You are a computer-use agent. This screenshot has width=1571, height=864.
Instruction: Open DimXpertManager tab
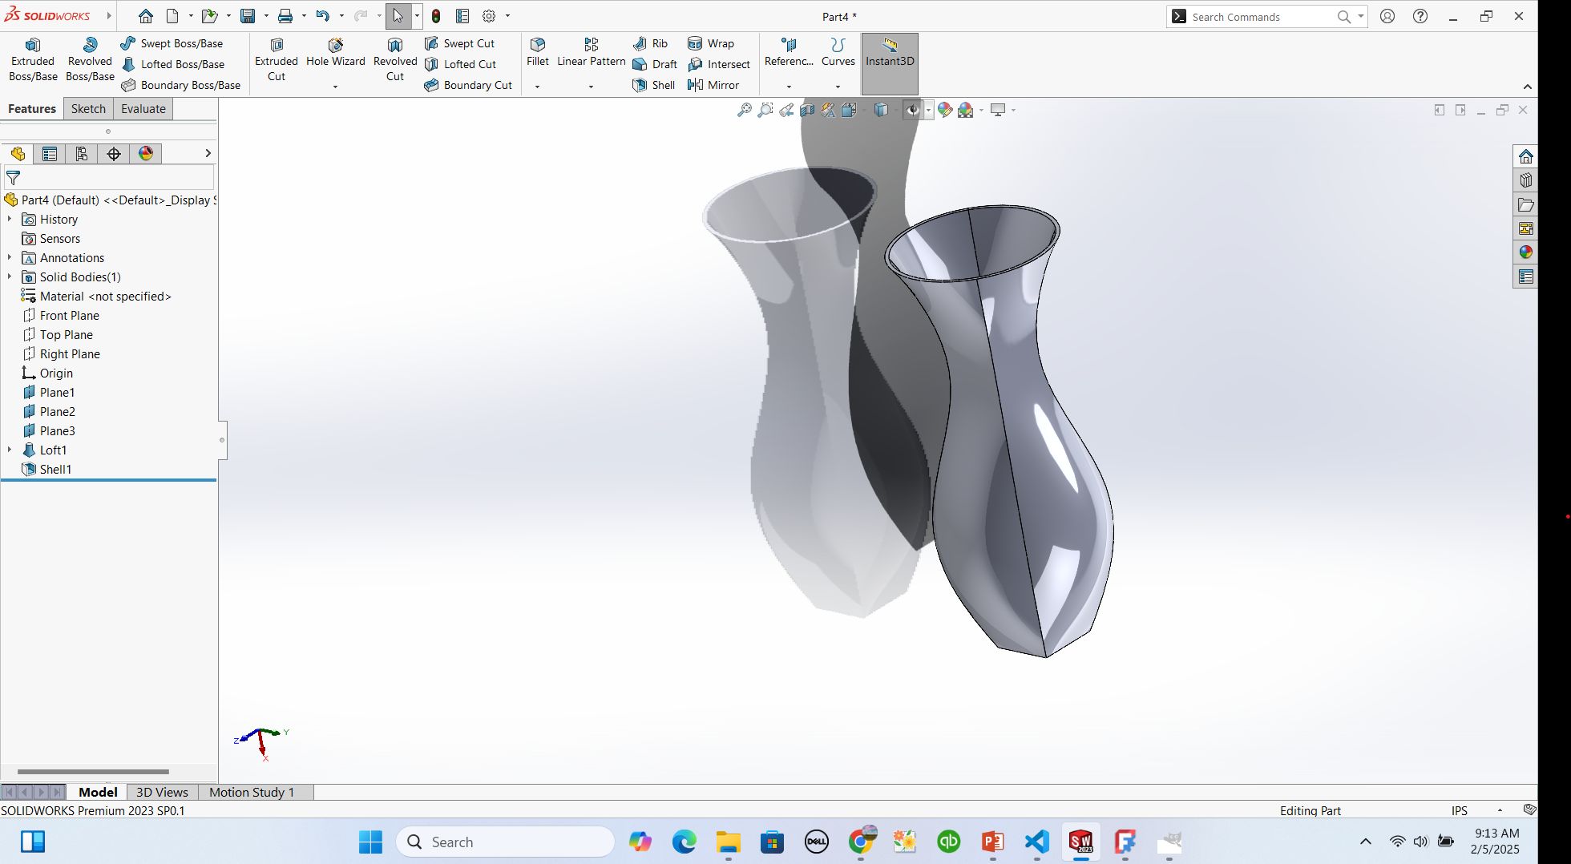tap(114, 154)
